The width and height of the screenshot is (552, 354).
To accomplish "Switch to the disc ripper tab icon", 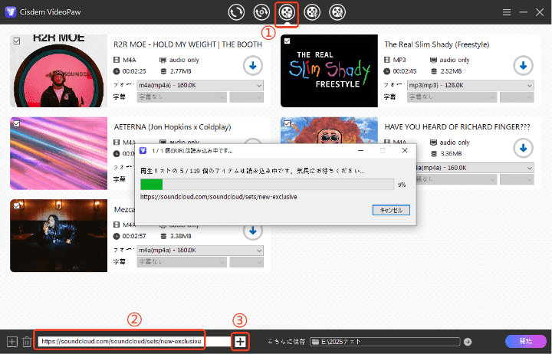I will coord(262,12).
